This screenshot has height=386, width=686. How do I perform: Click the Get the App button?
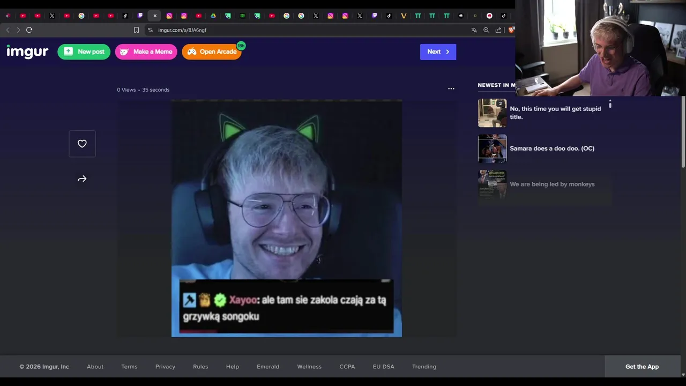[642, 367]
